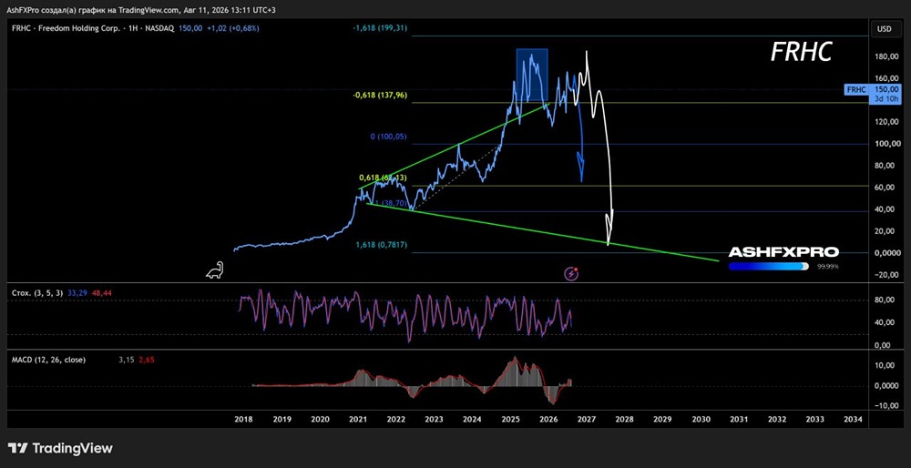
Task: Click the Stochastic value 33,29
Action: [77, 294]
